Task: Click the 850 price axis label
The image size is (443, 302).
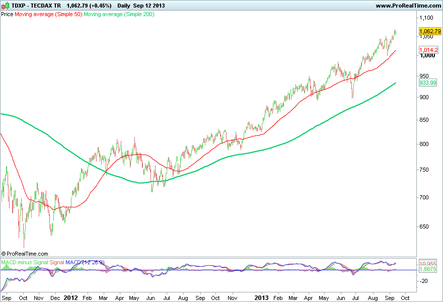Action: [424, 120]
